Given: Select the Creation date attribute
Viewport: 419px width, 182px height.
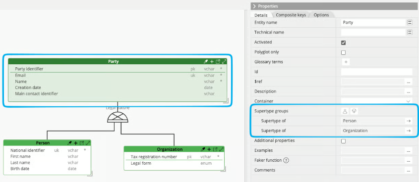Looking at the screenshot, I should click(x=118, y=88).
